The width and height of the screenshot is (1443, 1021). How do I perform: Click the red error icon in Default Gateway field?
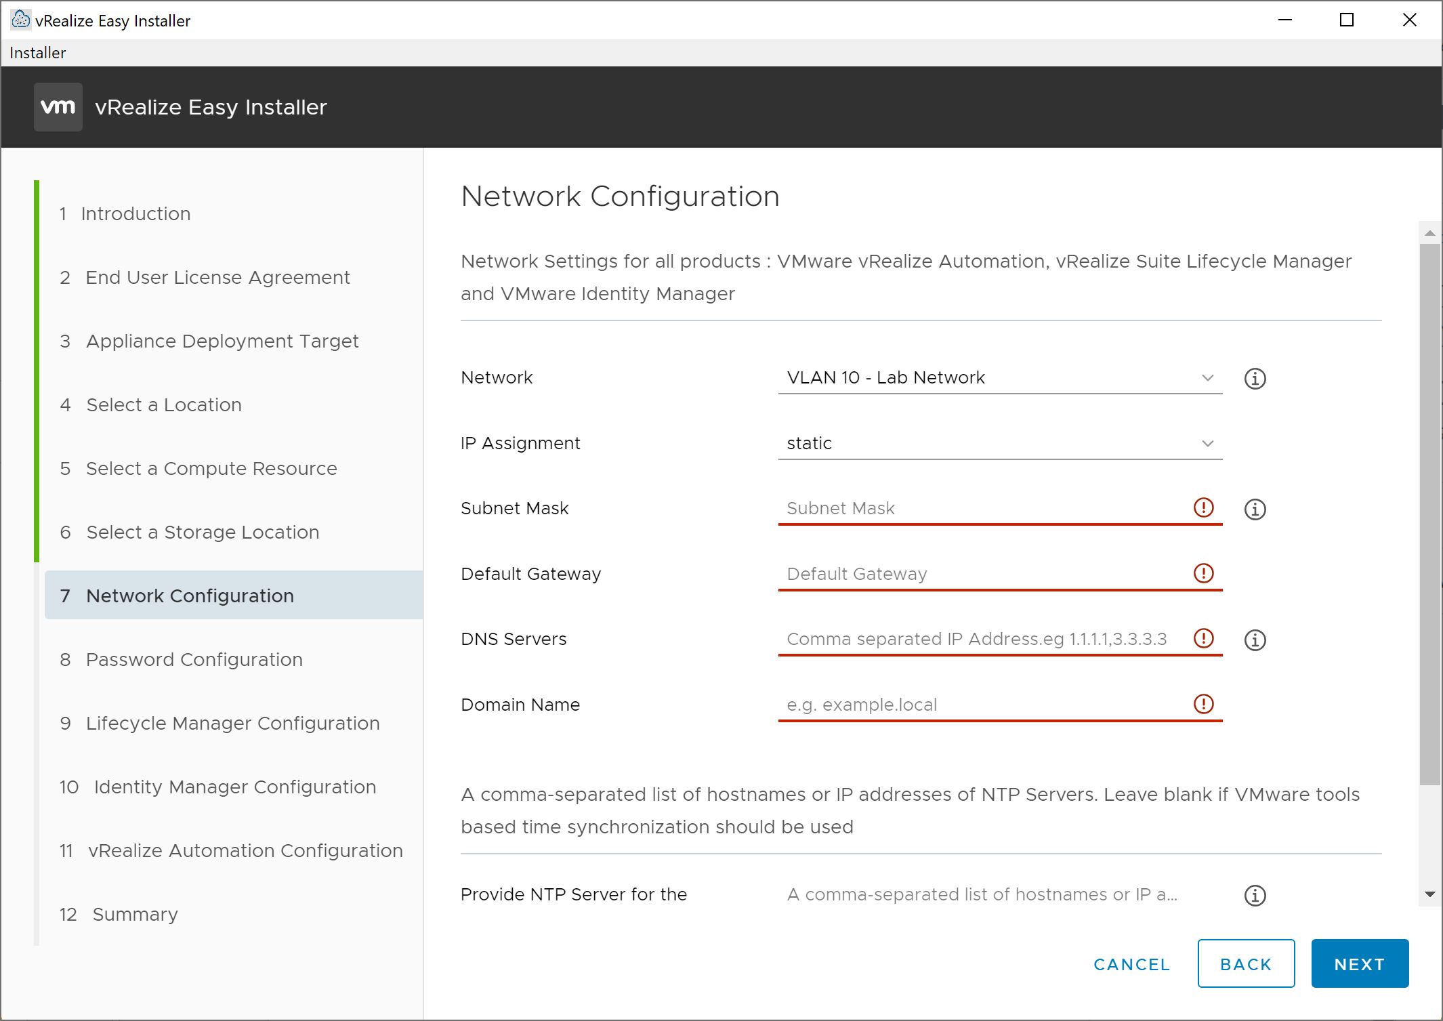(x=1203, y=573)
